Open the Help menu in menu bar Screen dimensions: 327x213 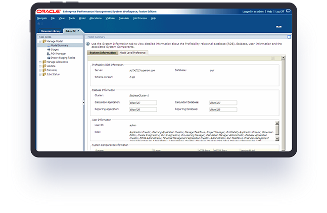(153, 18)
